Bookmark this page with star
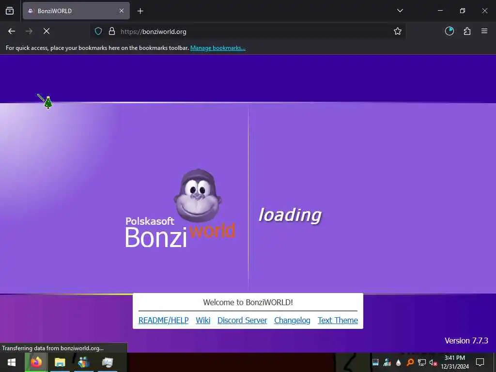This screenshot has width=496, height=372. (398, 31)
